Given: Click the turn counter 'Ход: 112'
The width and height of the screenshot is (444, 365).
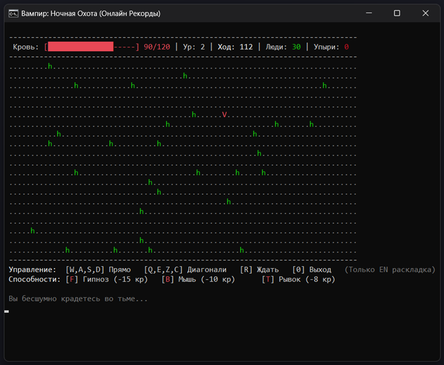Looking at the screenshot, I should pyautogui.click(x=235, y=47).
